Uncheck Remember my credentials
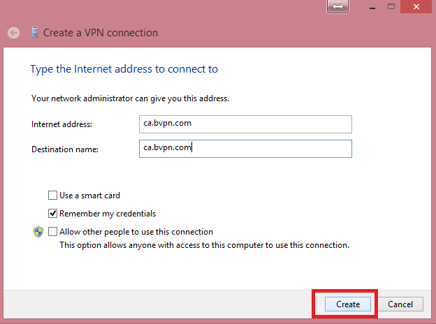The width and height of the screenshot is (436, 324). 52,214
